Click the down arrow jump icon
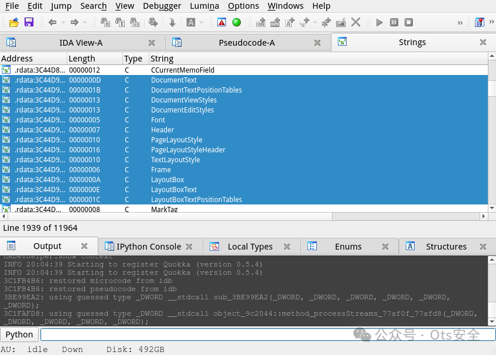This screenshot has width=496, height=355. (x=172, y=22)
